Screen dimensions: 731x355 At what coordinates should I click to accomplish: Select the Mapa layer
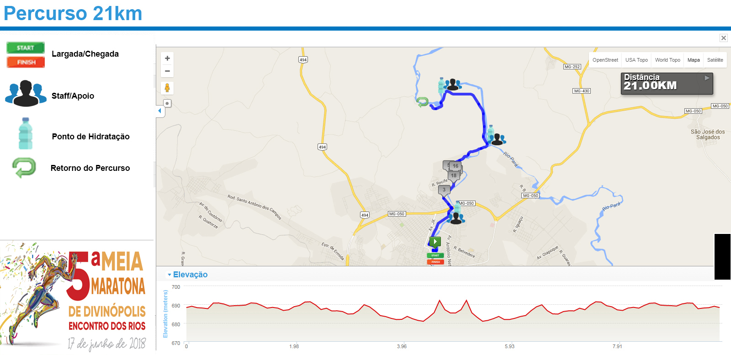(x=694, y=60)
